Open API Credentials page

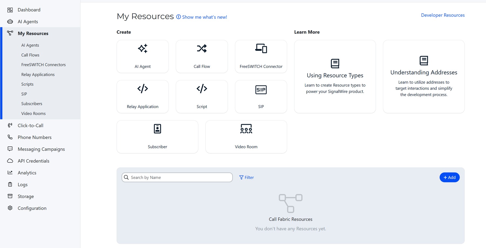[33, 161]
